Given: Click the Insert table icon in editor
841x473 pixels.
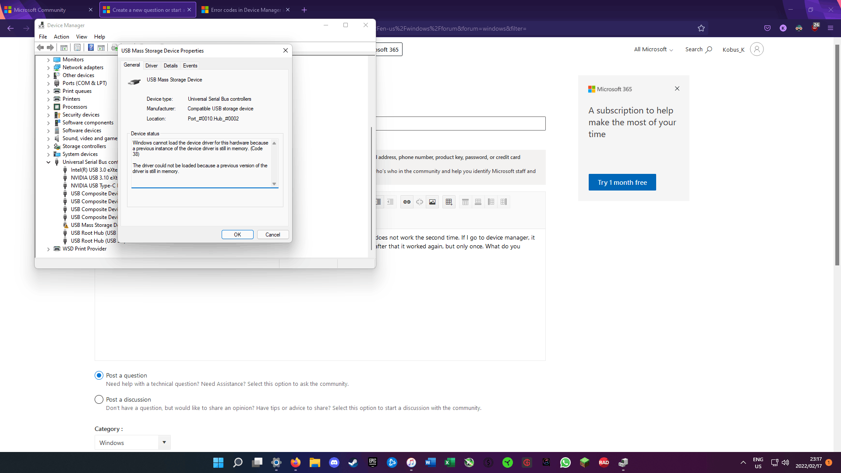Looking at the screenshot, I should [449, 202].
